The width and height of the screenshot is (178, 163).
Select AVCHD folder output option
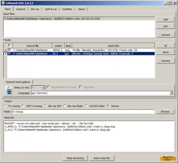[86, 106]
